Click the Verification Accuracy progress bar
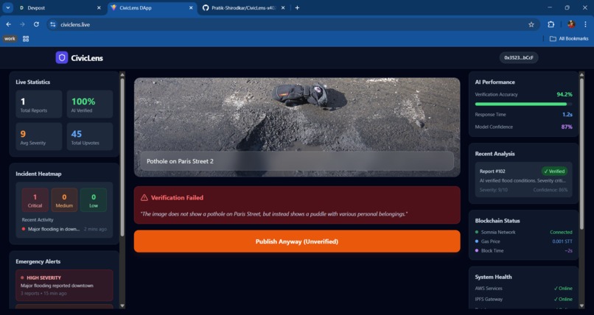The image size is (594, 315). pyautogui.click(x=523, y=104)
